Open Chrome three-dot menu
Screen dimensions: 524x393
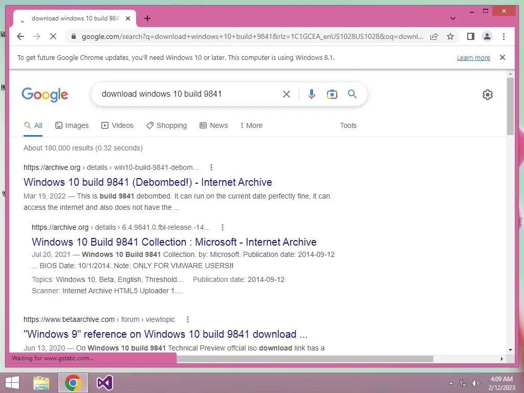click(504, 36)
